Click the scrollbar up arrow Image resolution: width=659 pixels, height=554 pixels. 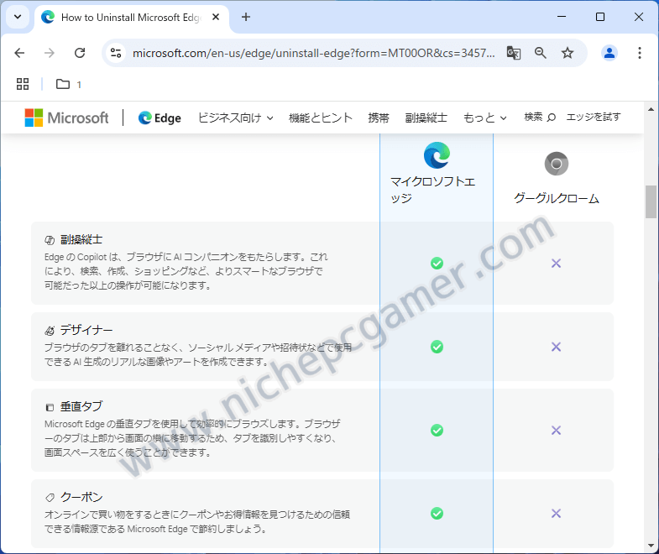point(651,109)
